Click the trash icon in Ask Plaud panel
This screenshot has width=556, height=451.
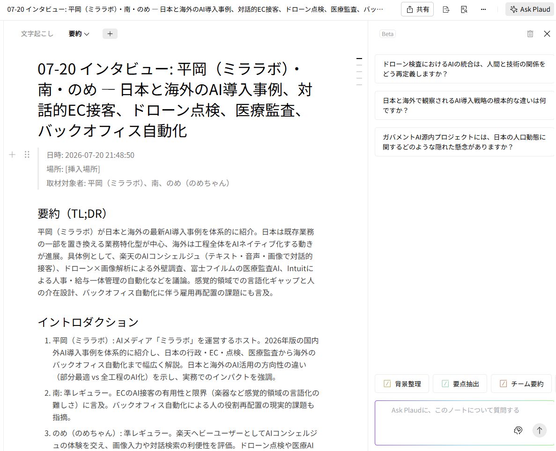tap(530, 34)
